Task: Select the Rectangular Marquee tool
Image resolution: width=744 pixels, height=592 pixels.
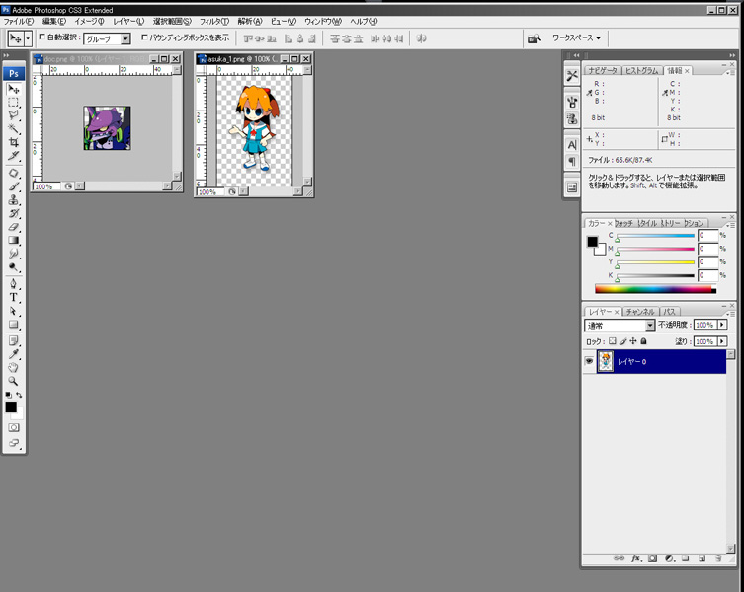Action: point(13,103)
